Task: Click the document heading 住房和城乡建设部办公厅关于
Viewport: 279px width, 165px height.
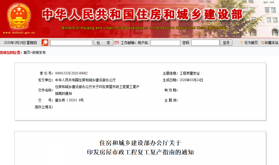Action: coord(140,143)
